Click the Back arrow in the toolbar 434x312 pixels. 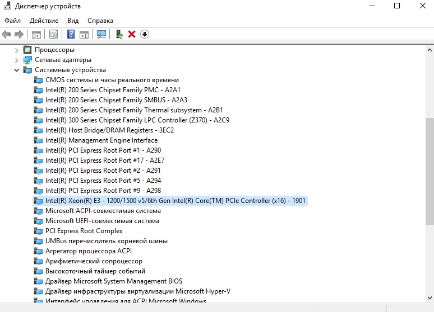click(7, 34)
